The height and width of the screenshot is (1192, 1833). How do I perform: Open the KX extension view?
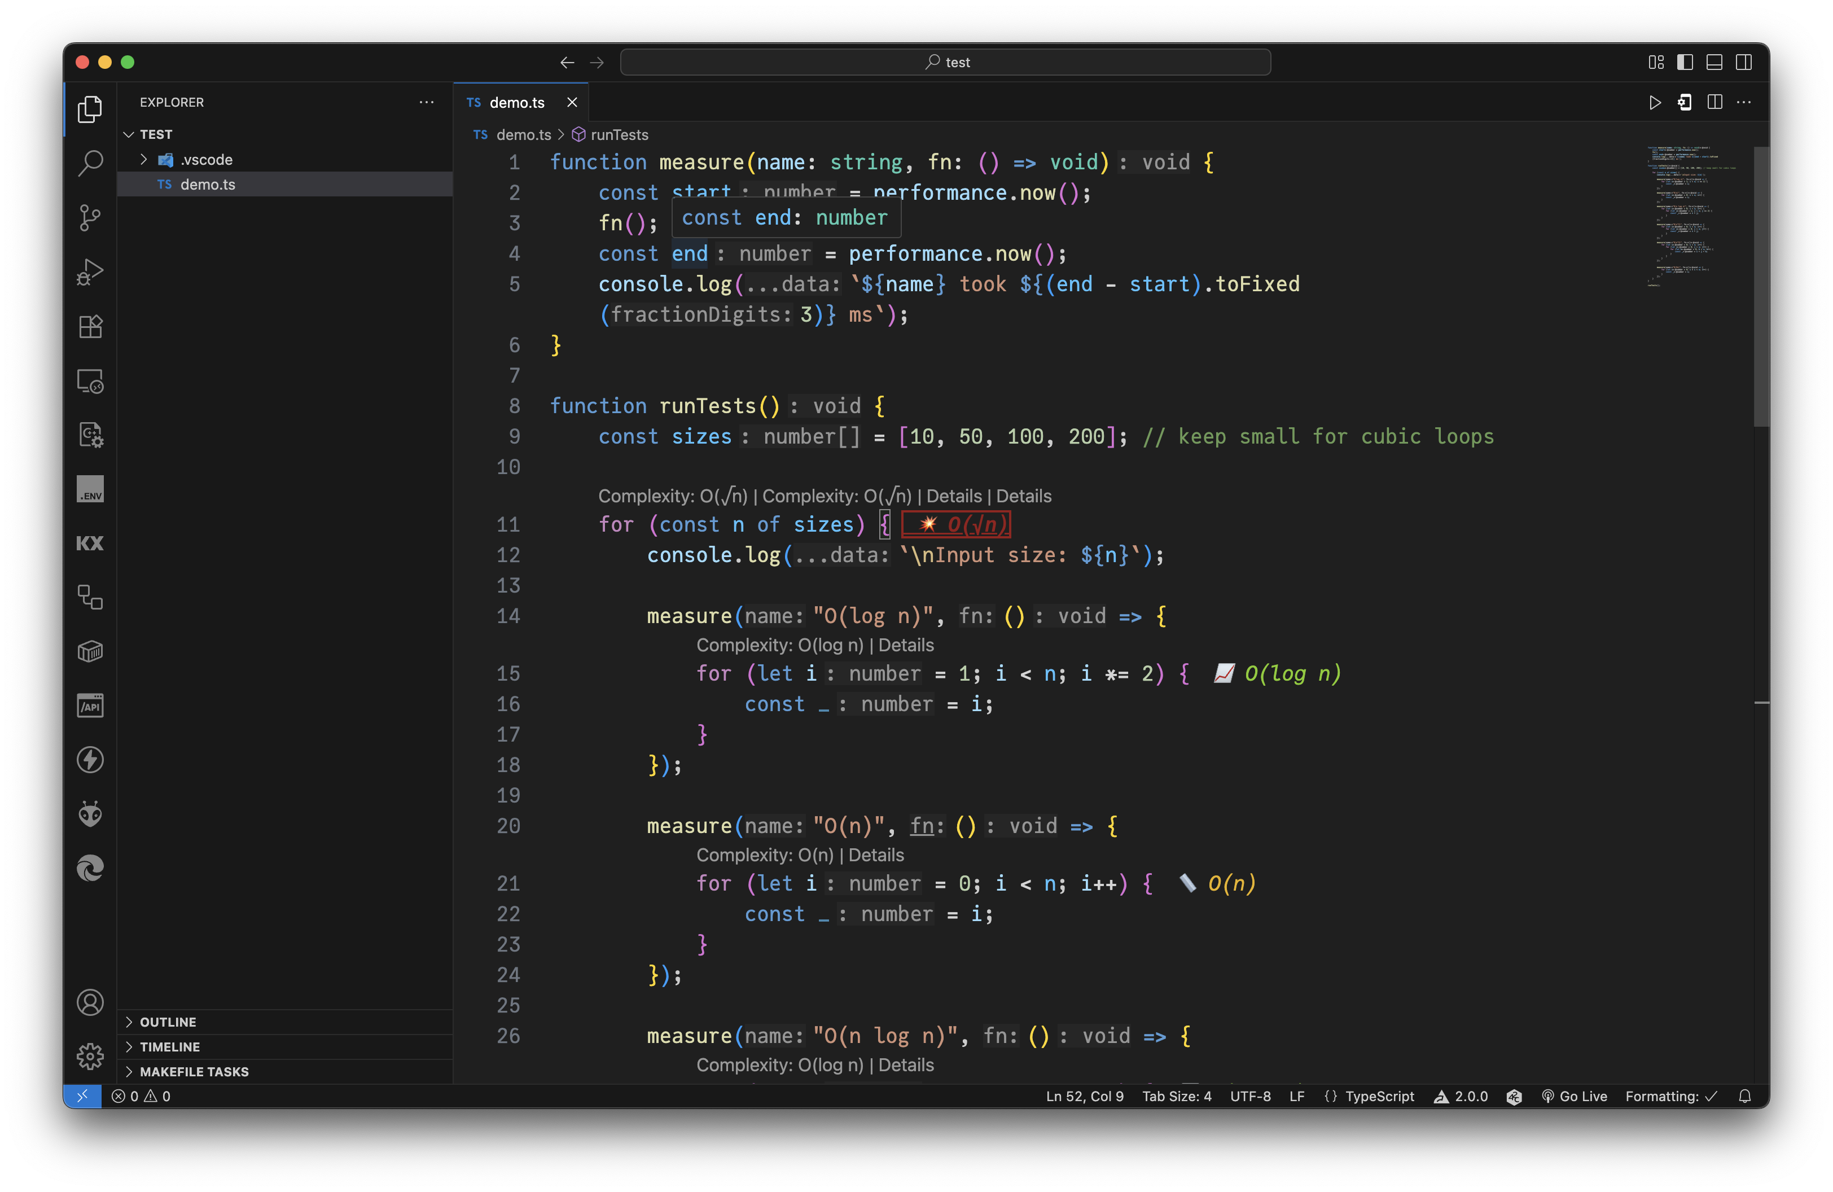(x=90, y=544)
